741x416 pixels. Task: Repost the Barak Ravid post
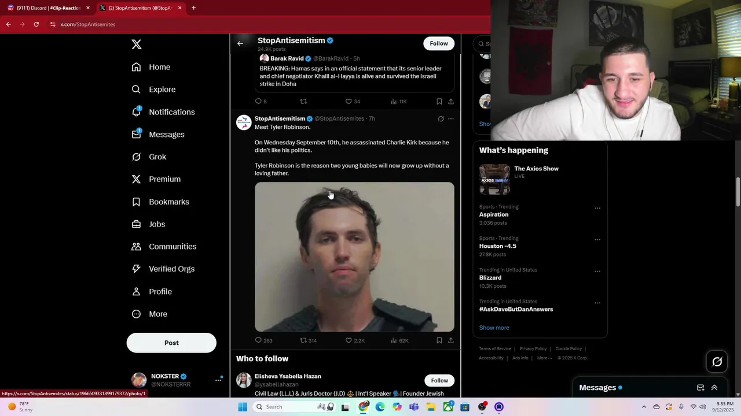pyautogui.click(x=303, y=101)
